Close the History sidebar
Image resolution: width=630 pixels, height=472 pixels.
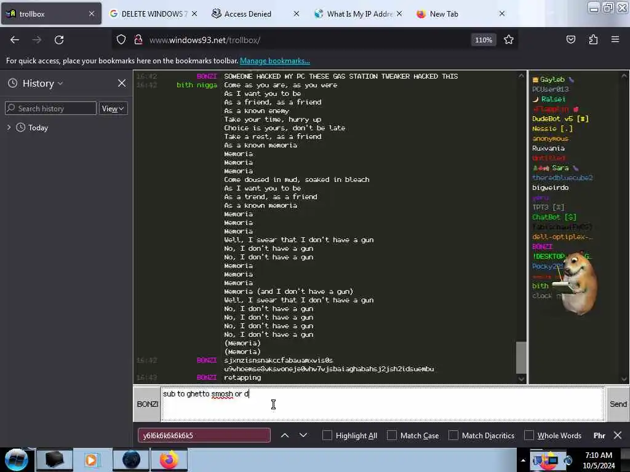tap(122, 83)
